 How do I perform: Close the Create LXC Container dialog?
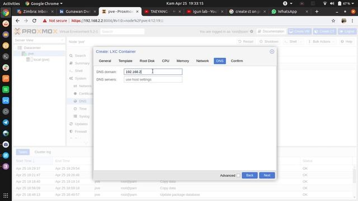pos(272,51)
